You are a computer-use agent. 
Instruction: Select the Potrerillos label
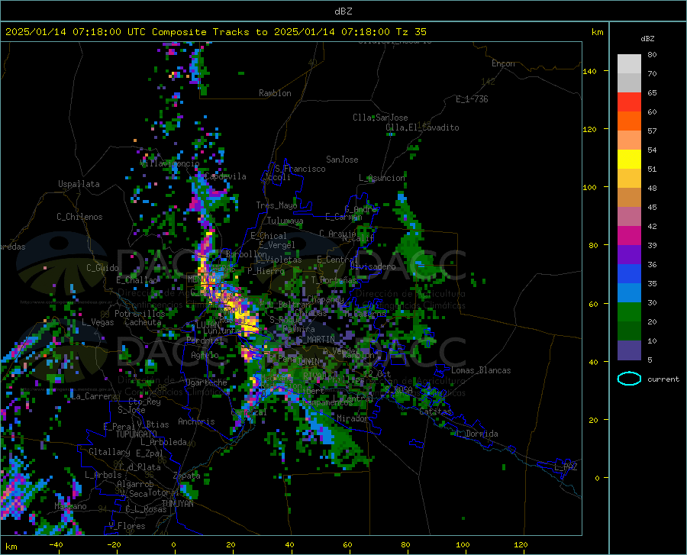coord(140,314)
